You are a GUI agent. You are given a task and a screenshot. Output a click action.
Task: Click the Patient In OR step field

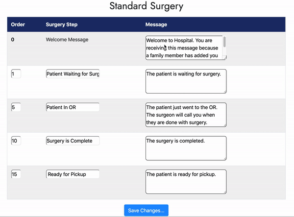click(x=73, y=107)
